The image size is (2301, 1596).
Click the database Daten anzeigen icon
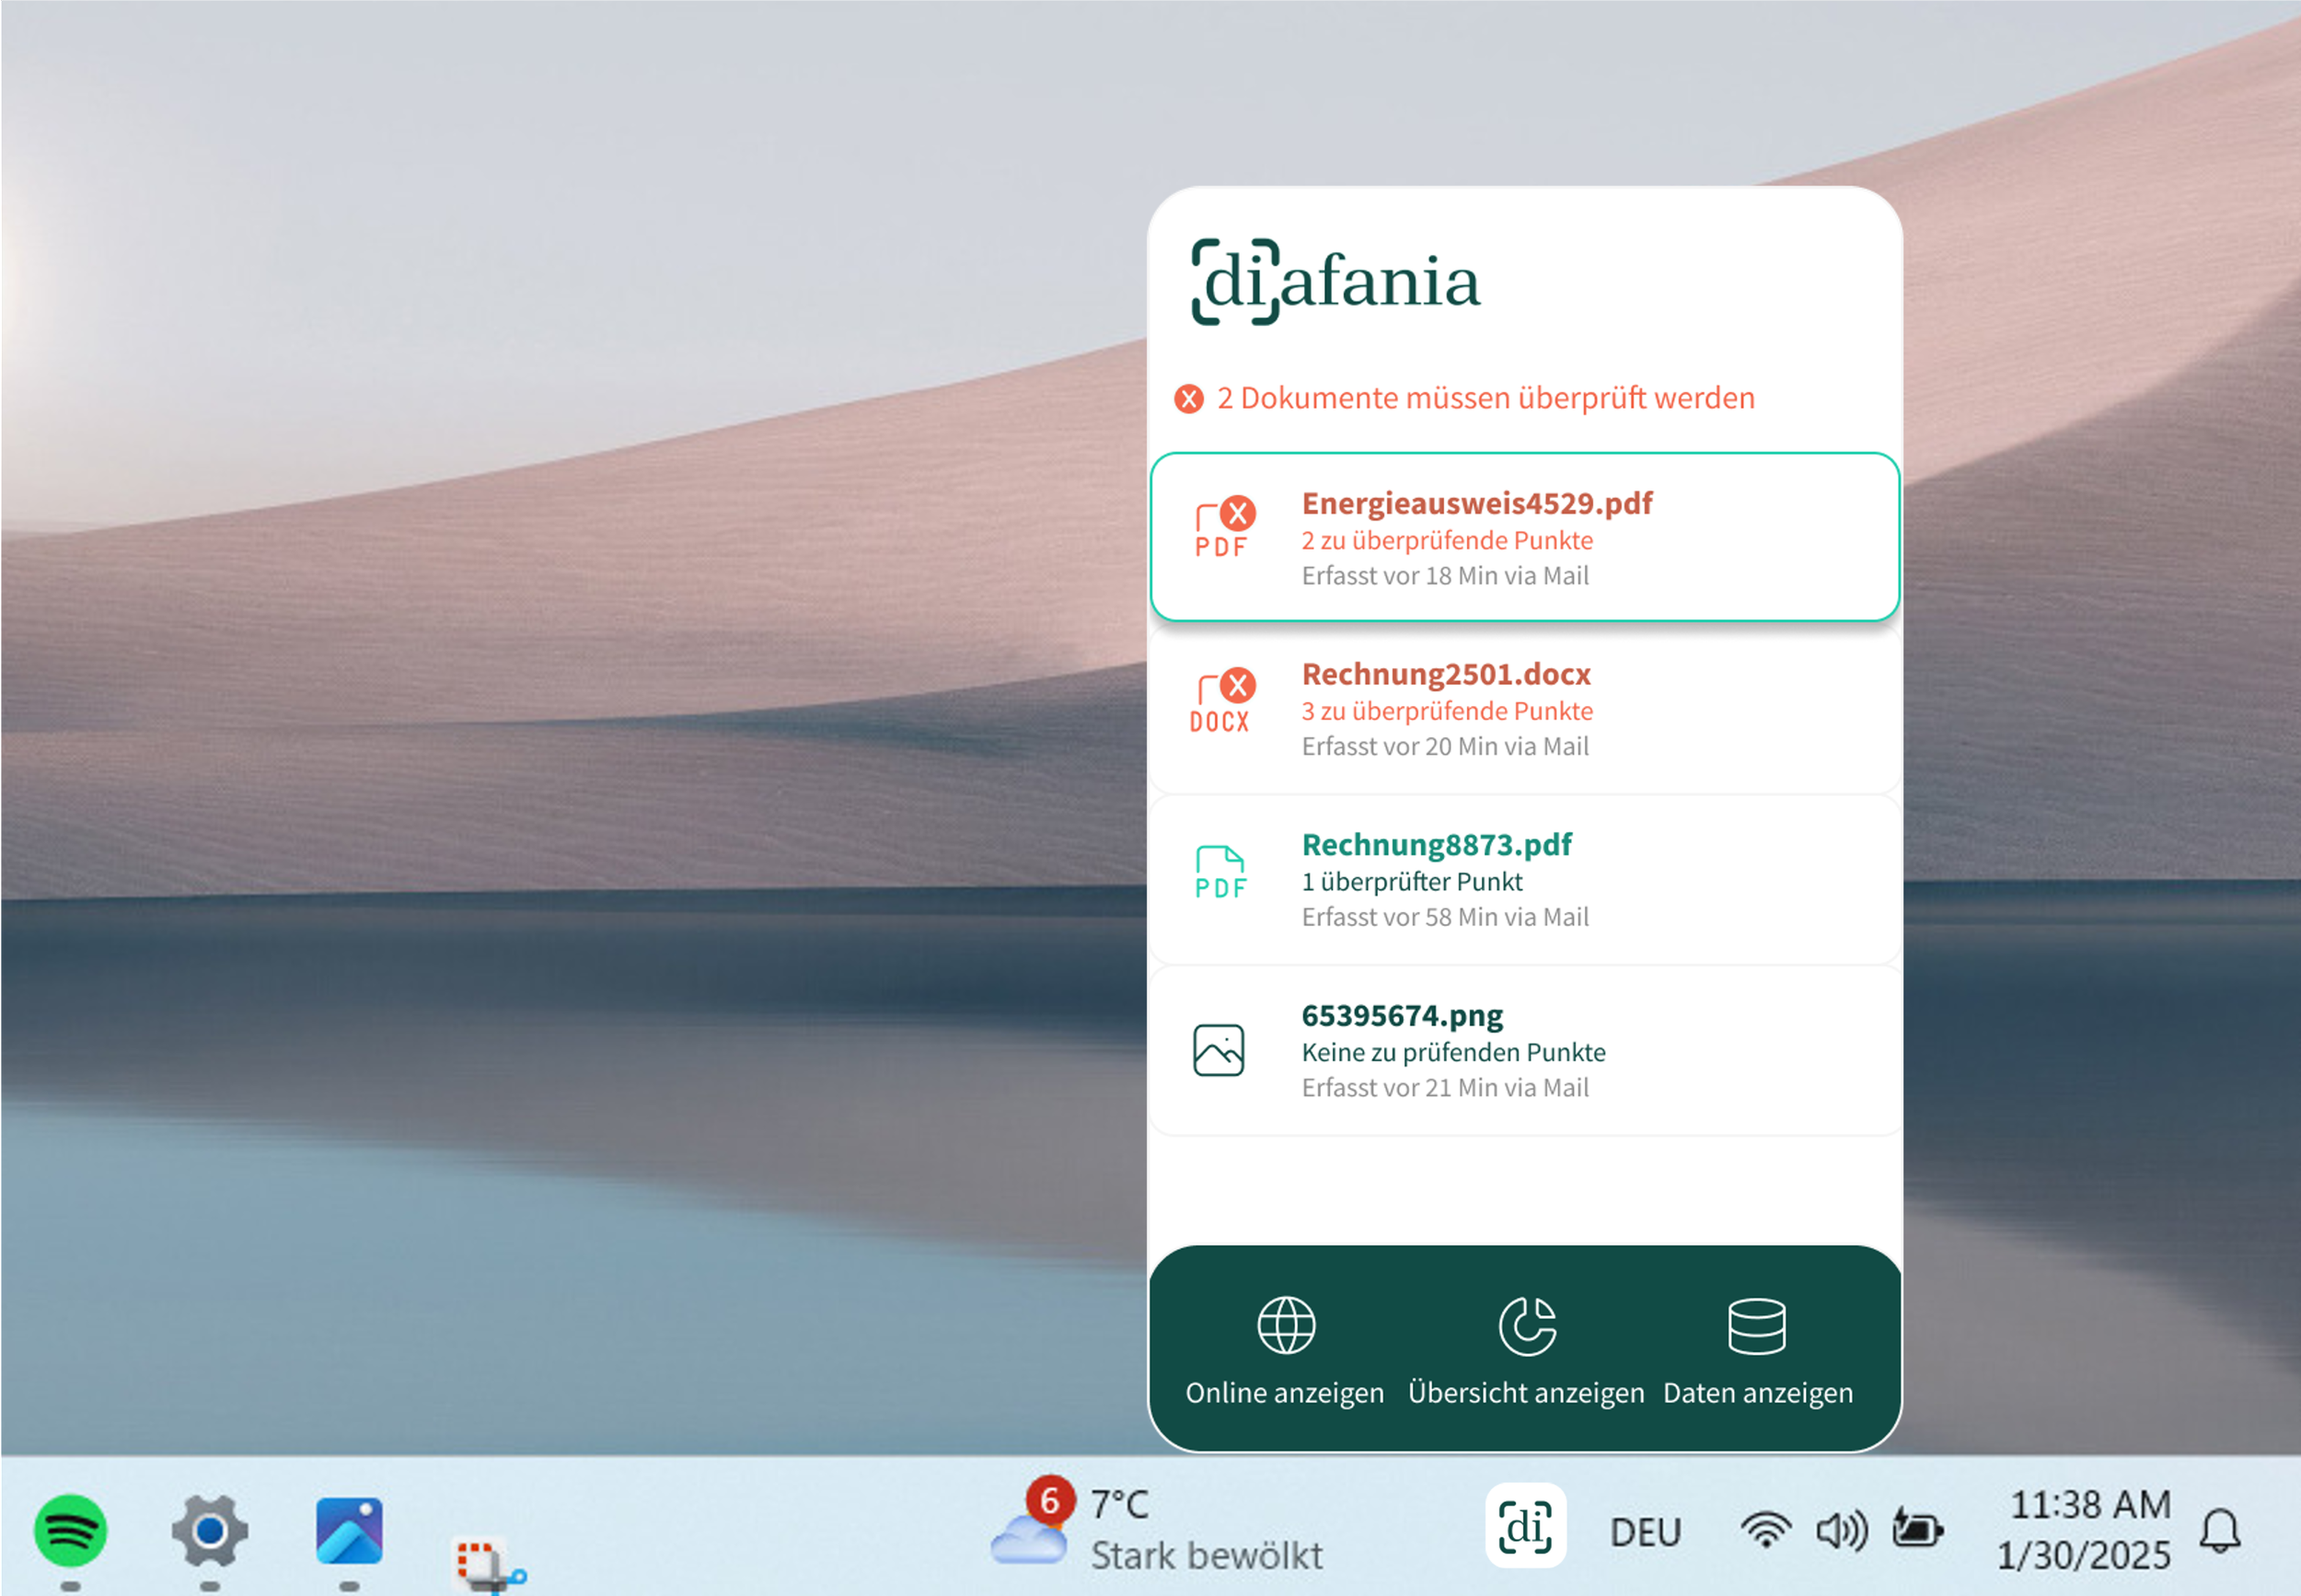1756,1325
